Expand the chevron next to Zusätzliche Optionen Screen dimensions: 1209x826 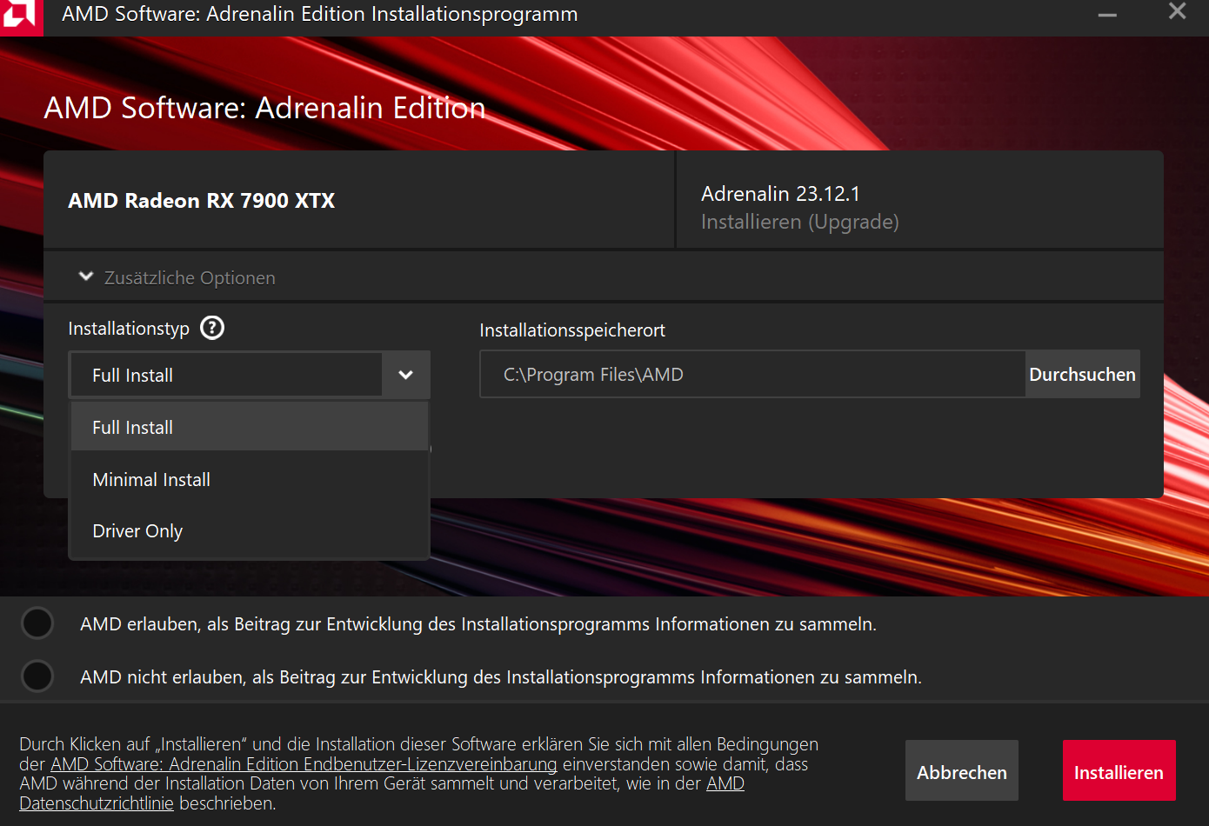(x=85, y=276)
